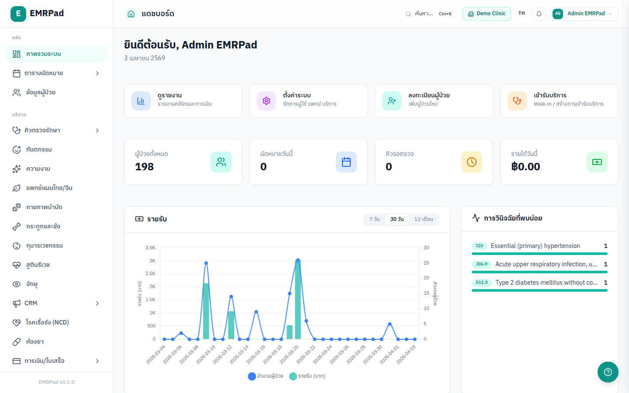Click the notification bell icon
This screenshot has height=393, width=629.
point(539,14)
